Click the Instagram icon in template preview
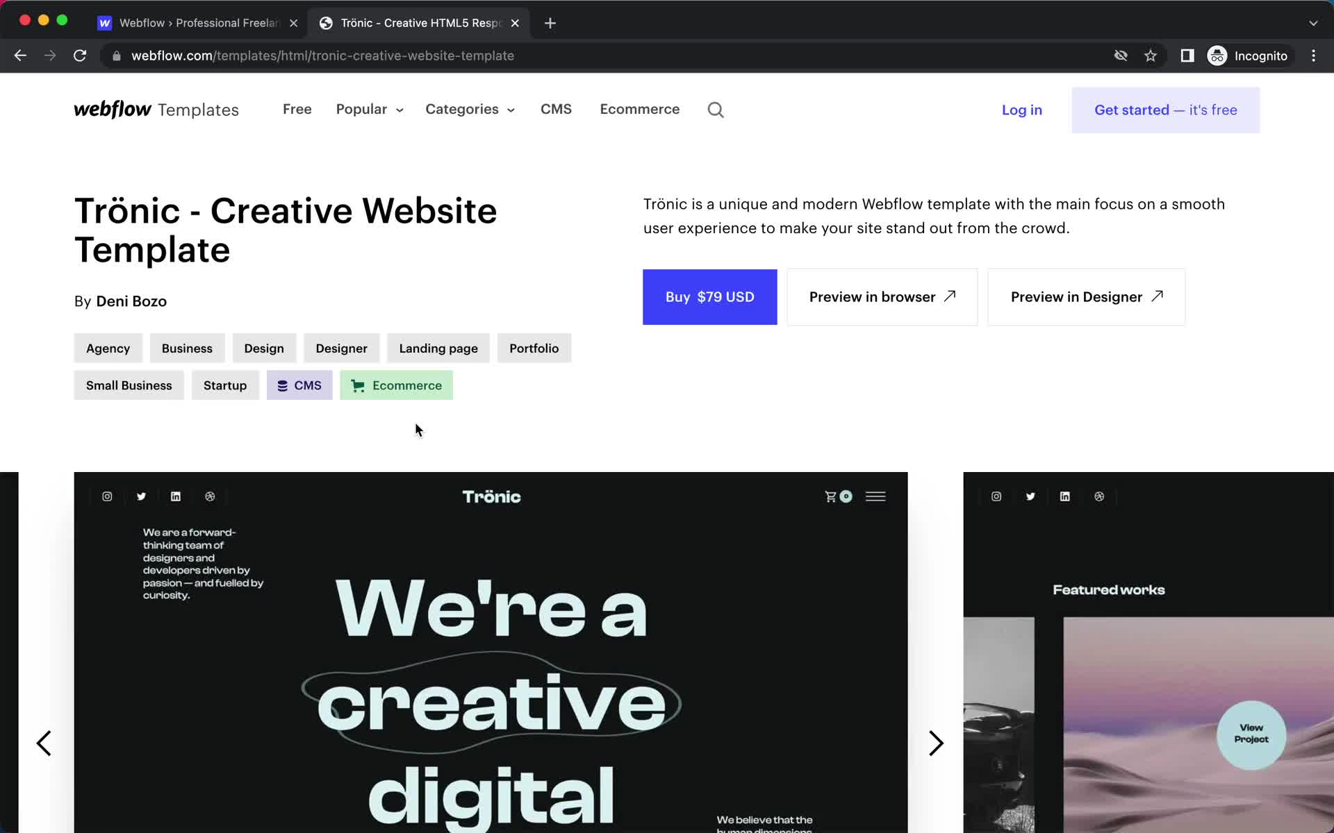1334x833 pixels. 106,496
